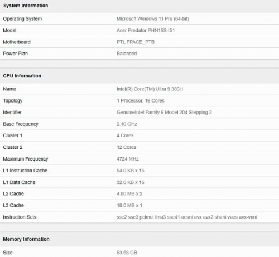Click the PTL FPACE_PTB motherboard value

[136, 42]
